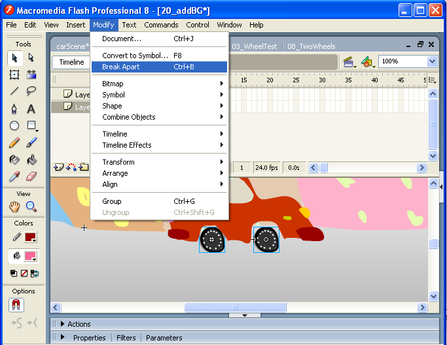The width and height of the screenshot is (447, 345).
Task: Toggle Snap to Objects magnet option
Action: coord(16,305)
